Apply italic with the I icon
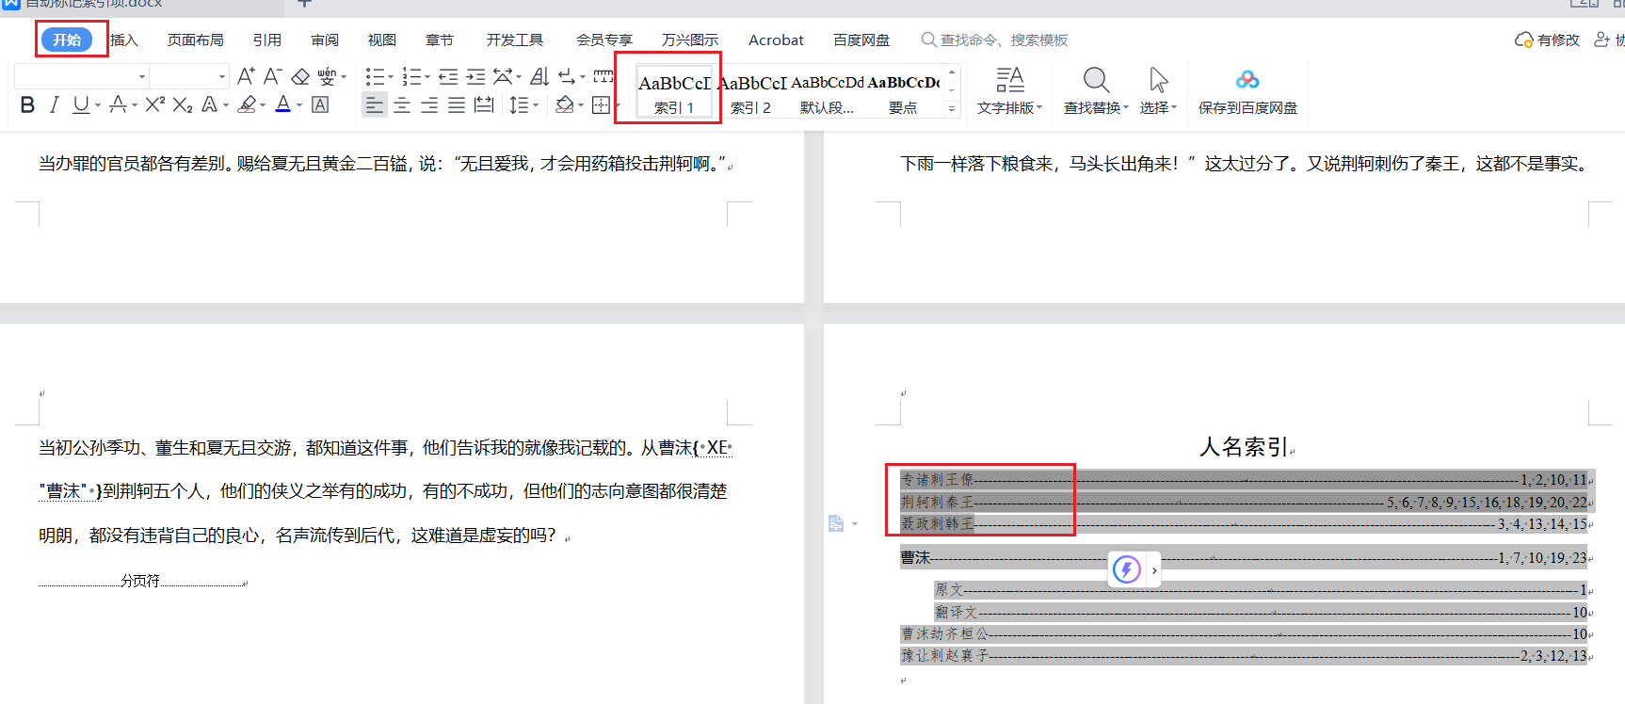 pyautogui.click(x=55, y=104)
